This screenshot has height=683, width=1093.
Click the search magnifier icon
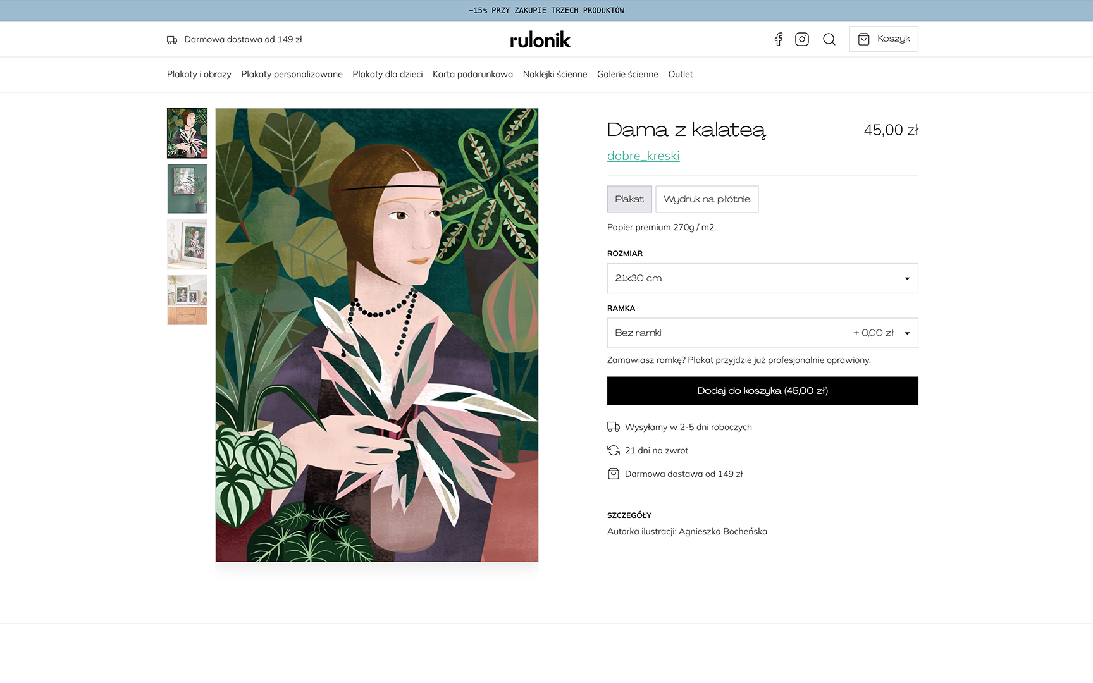click(x=829, y=39)
